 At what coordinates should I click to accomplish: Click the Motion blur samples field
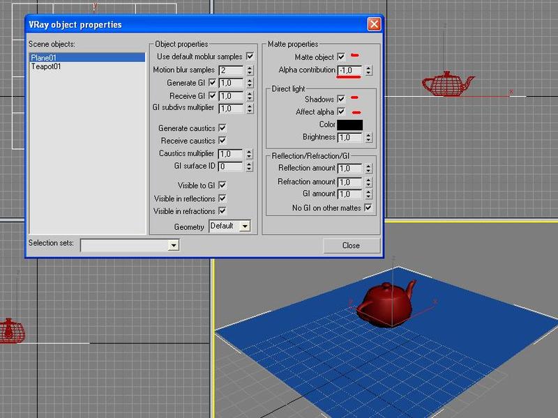pos(232,70)
